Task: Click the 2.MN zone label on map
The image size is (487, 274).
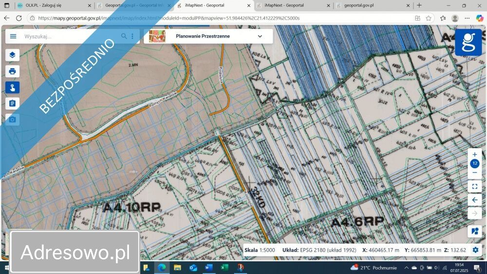Action: pyautogui.click(x=133, y=65)
